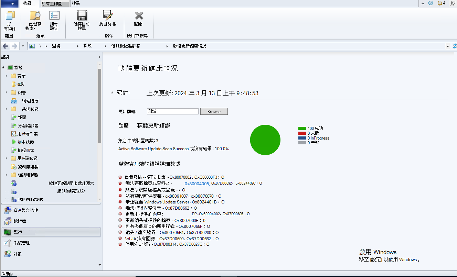This screenshot has width=457, height=277.
Task: Expand the 通訊組狀態 folder
Action: pyautogui.click(x=7, y=175)
